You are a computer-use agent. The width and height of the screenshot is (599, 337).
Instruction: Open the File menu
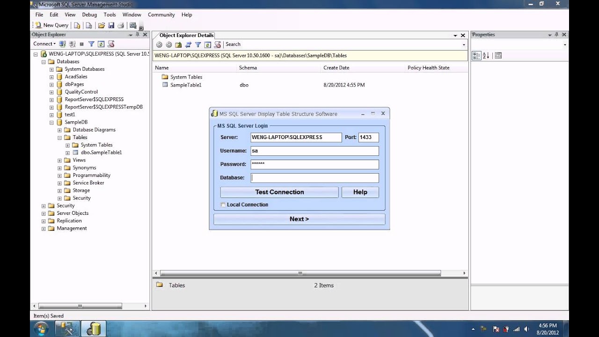tap(39, 15)
